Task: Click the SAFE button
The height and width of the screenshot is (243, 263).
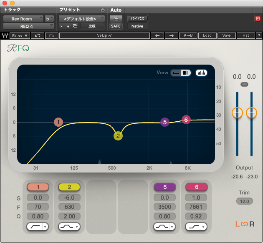Action: [116, 26]
